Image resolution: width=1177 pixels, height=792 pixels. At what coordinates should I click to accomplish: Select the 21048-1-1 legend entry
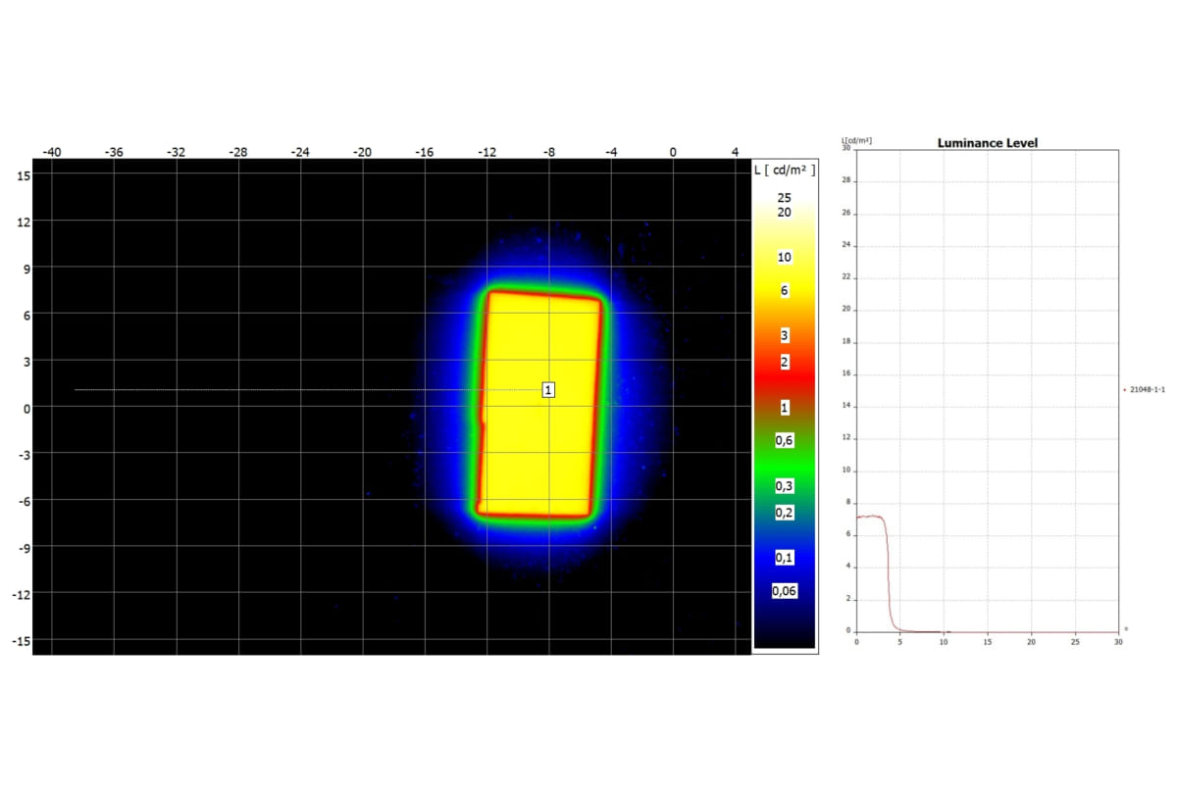click(1147, 390)
